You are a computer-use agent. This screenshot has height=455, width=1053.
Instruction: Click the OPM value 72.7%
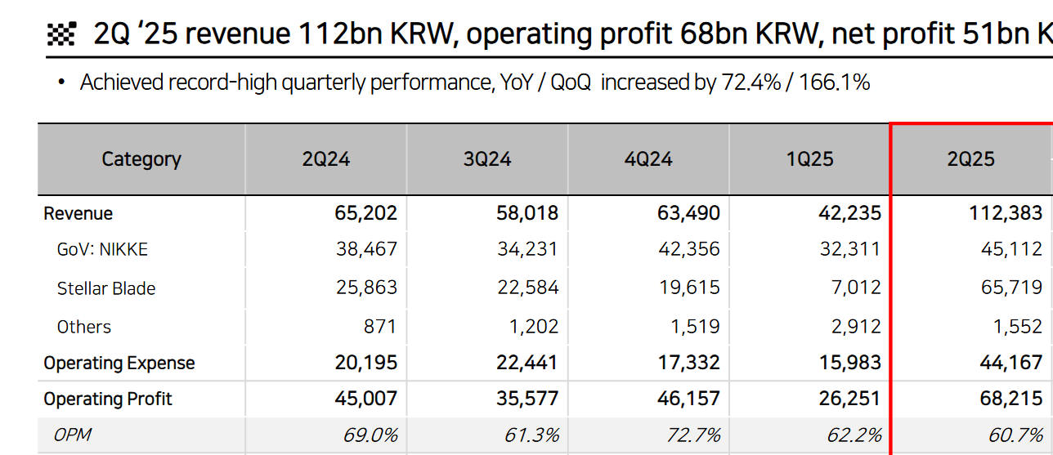point(693,435)
